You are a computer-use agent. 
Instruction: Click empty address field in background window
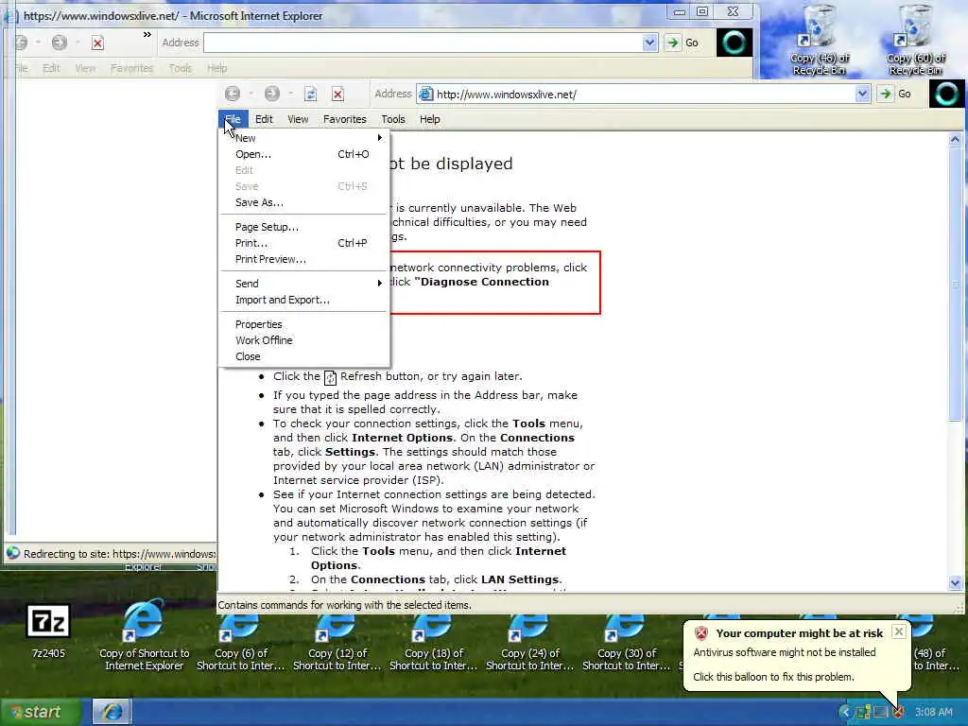(423, 43)
